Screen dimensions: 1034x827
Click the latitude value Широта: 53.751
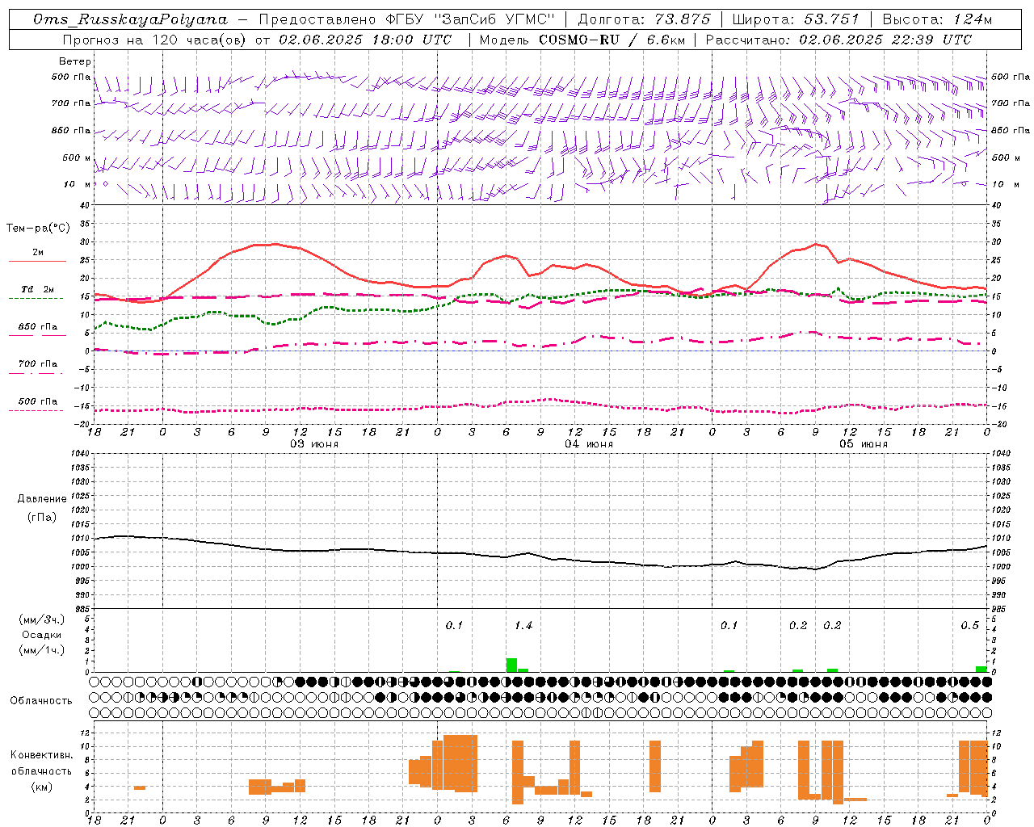point(795,19)
